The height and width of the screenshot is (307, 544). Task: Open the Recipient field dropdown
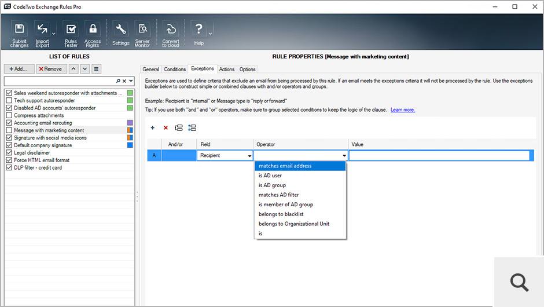249,156
